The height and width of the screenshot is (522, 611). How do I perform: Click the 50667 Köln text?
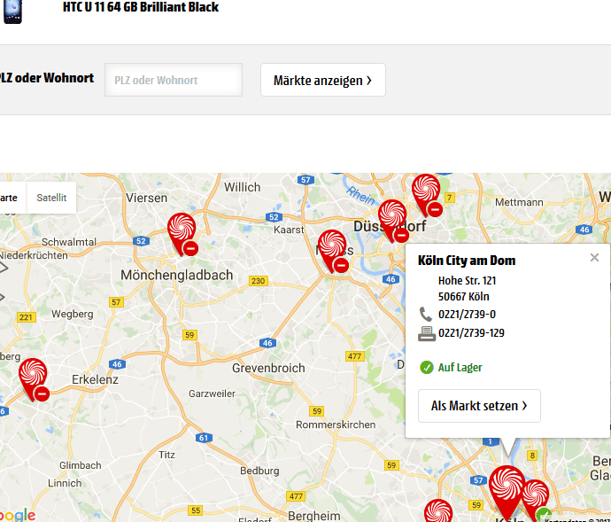(x=463, y=297)
